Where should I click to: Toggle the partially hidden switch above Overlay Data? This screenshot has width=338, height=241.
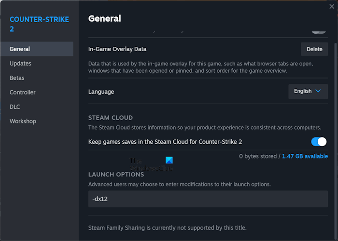[x=318, y=31]
